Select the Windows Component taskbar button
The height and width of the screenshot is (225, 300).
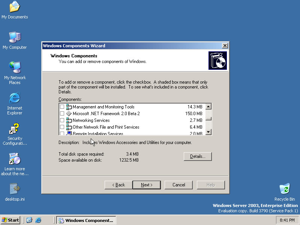tap(86, 220)
